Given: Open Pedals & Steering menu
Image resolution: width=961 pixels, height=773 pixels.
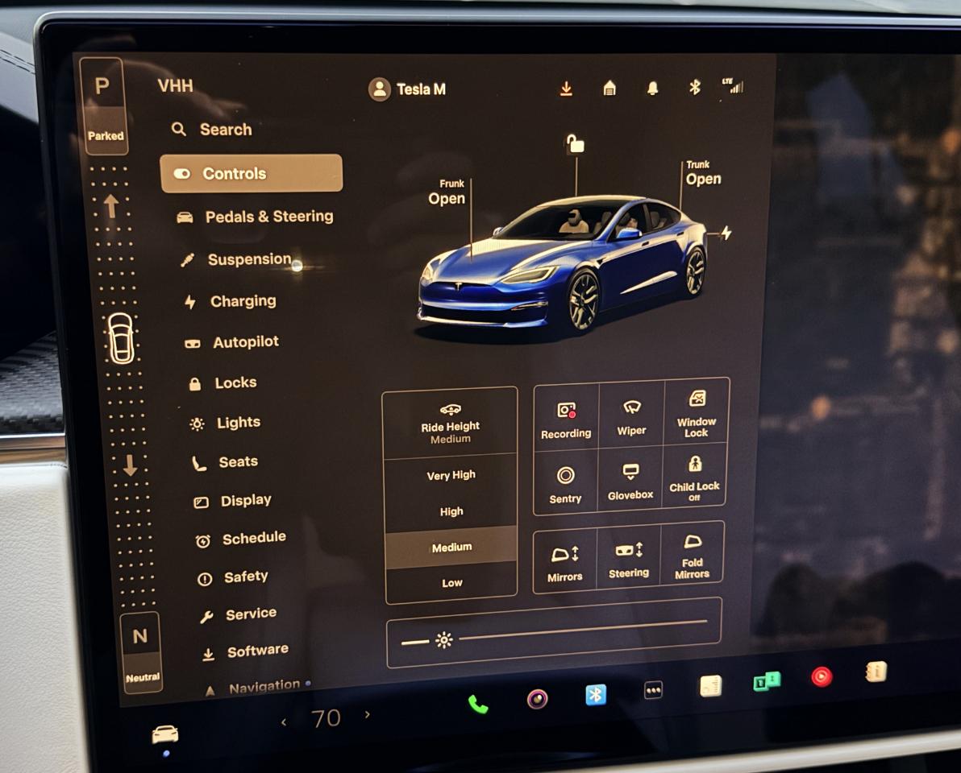Looking at the screenshot, I should 255,217.
